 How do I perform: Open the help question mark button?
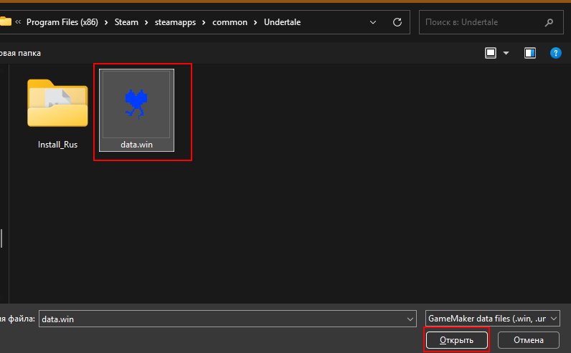point(555,53)
